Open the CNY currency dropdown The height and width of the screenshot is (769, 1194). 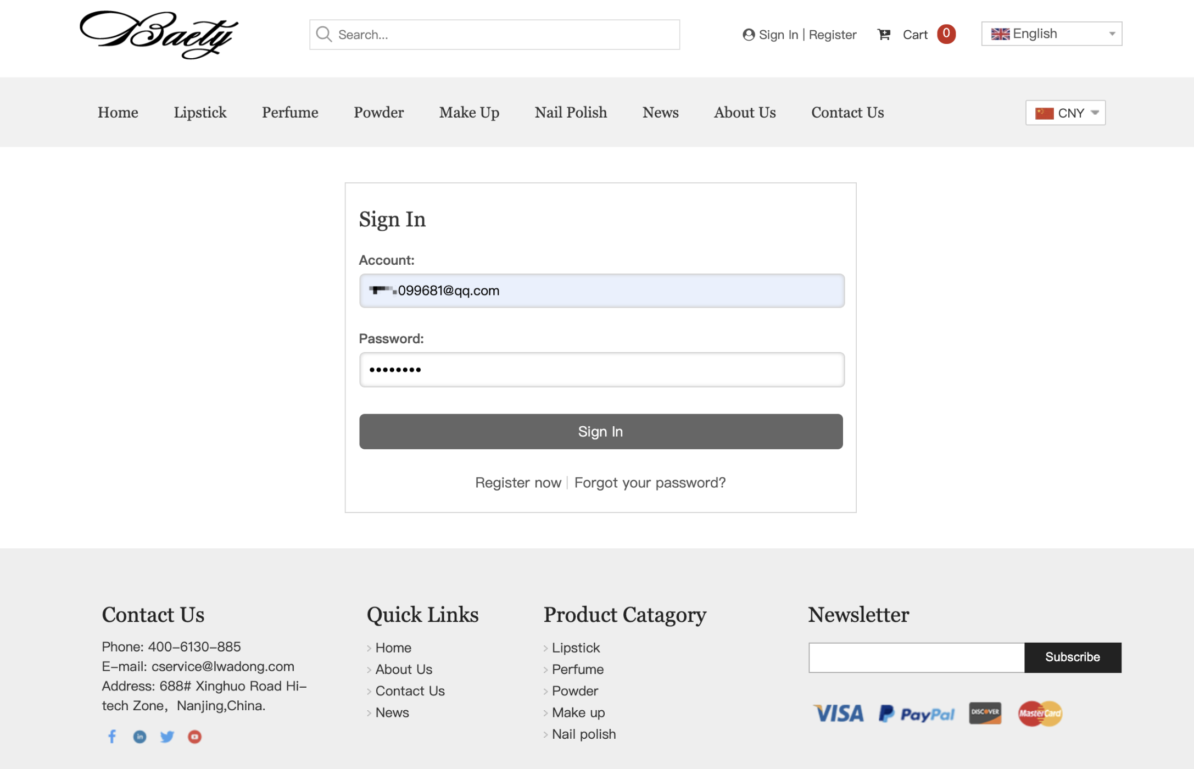1065,113
